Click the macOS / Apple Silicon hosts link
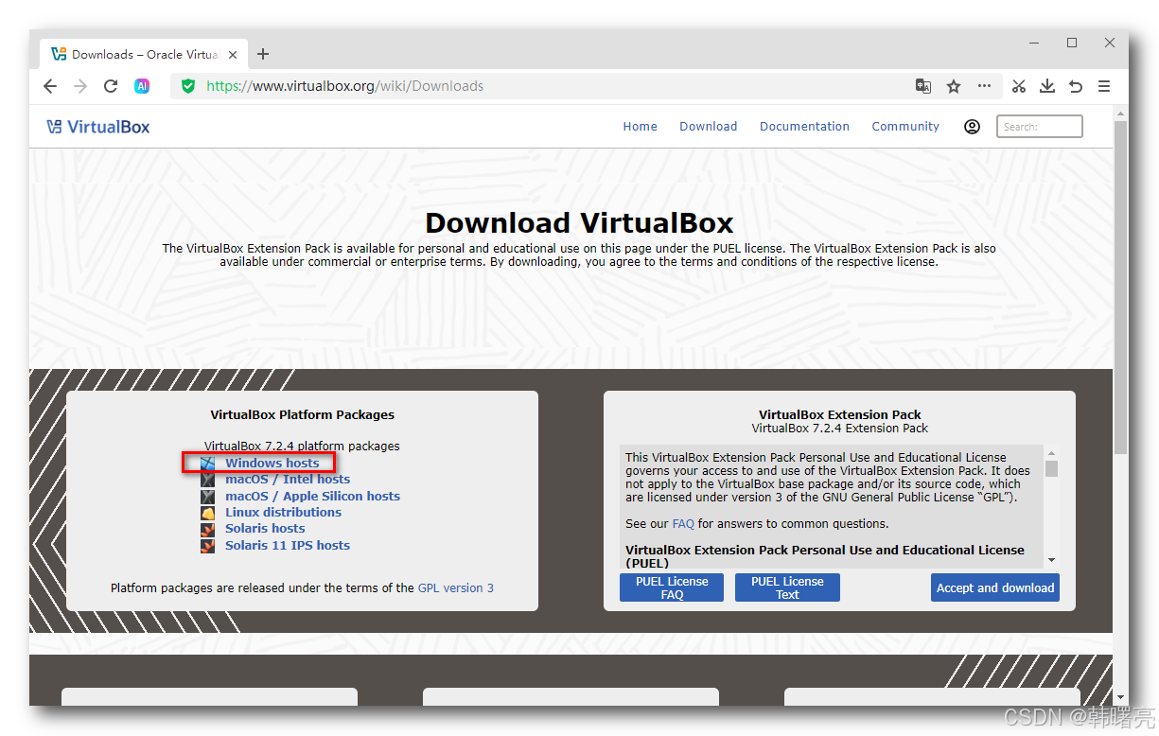The height and width of the screenshot is (736, 1159). (x=312, y=497)
